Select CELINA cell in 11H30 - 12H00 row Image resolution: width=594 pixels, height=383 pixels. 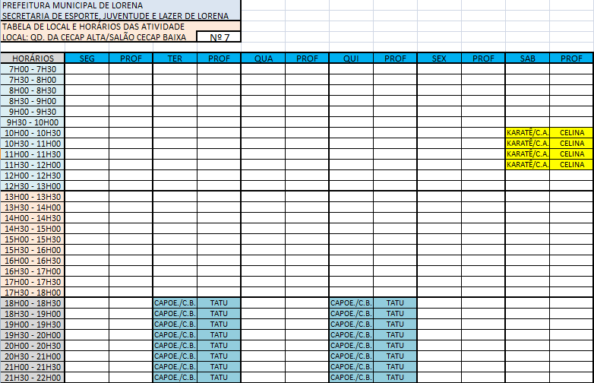571,164
